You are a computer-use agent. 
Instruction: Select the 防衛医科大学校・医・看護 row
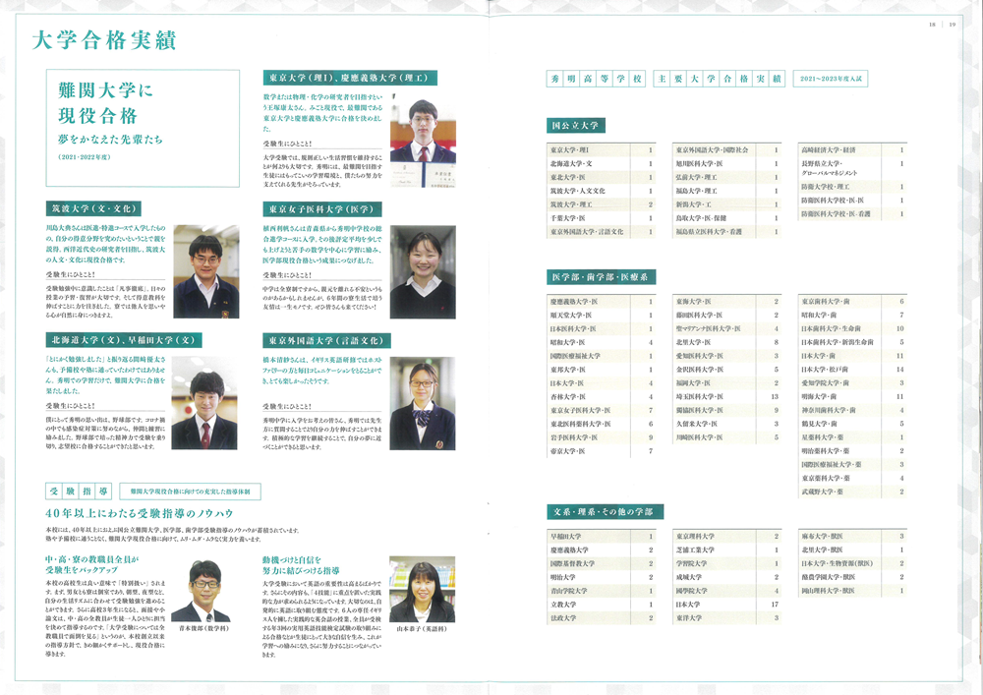852,214
